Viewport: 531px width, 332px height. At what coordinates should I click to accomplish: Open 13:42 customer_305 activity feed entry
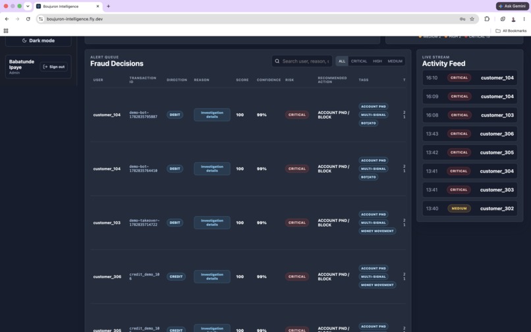coord(470,152)
